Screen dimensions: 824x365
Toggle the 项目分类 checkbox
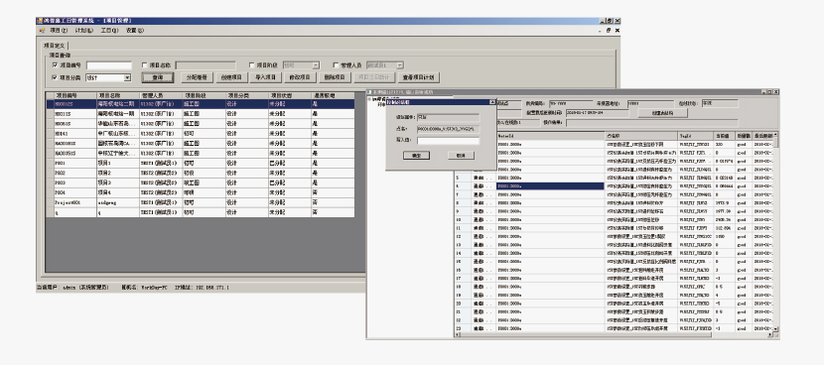pyautogui.click(x=56, y=77)
